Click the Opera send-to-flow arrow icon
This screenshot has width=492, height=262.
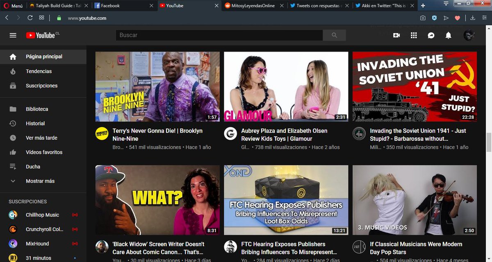pyautogui.click(x=446, y=18)
